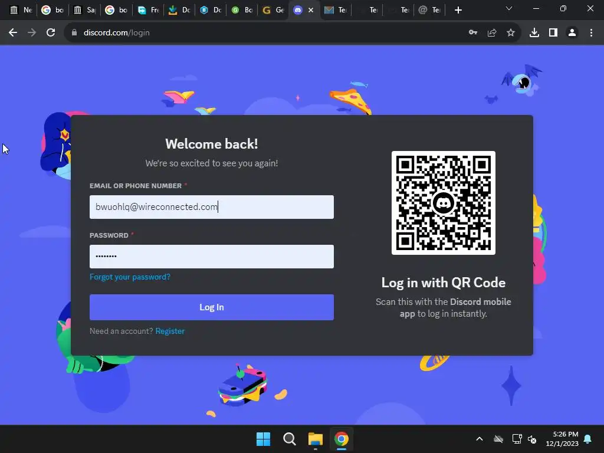Open the Register link
This screenshot has height=453, width=604.
tap(170, 331)
